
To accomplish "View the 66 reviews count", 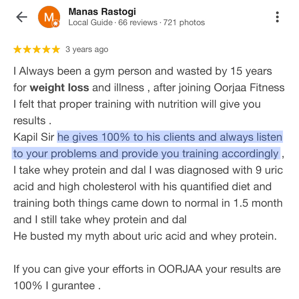I will pos(138,22).
